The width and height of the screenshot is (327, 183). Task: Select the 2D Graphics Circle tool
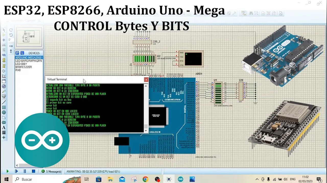click(x=4, y=112)
